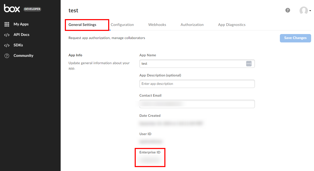Click the password manager icon in App Name
The height and width of the screenshot is (171, 314).
pyautogui.click(x=249, y=64)
